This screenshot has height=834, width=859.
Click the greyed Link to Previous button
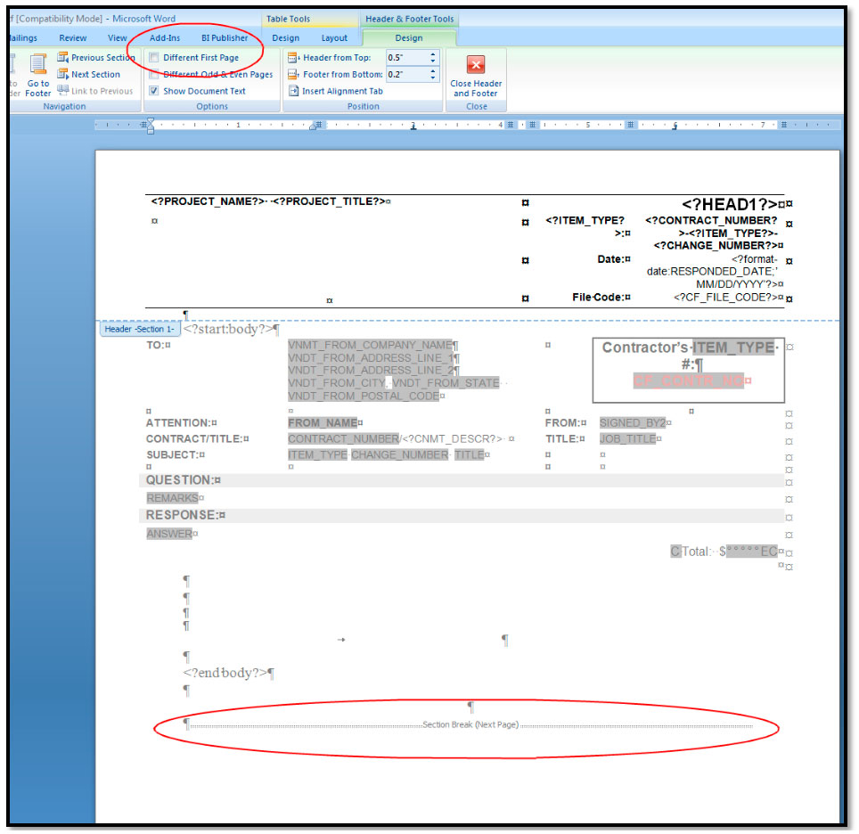click(95, 91)
